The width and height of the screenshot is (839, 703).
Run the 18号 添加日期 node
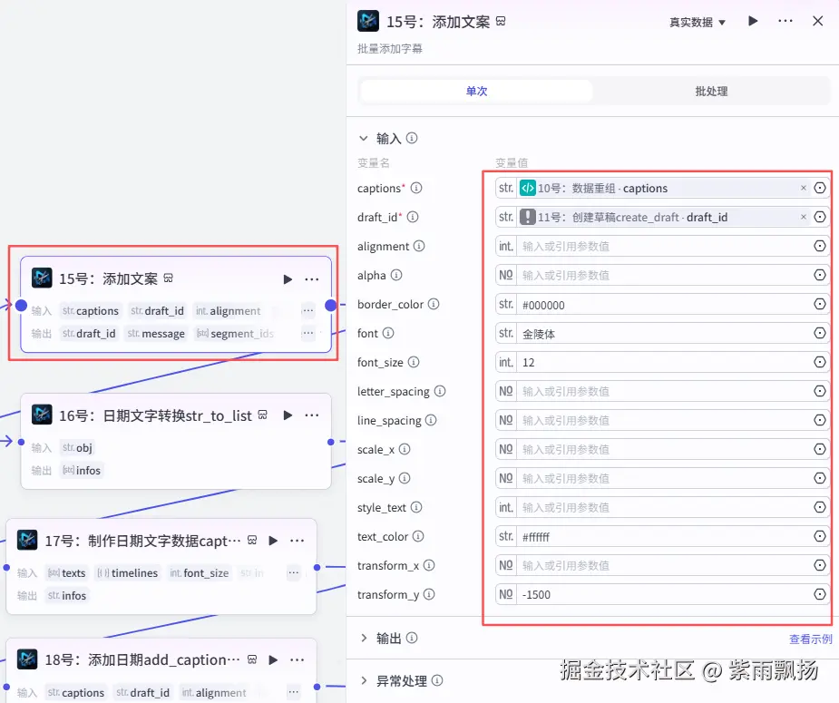click(x=273, y=659)
